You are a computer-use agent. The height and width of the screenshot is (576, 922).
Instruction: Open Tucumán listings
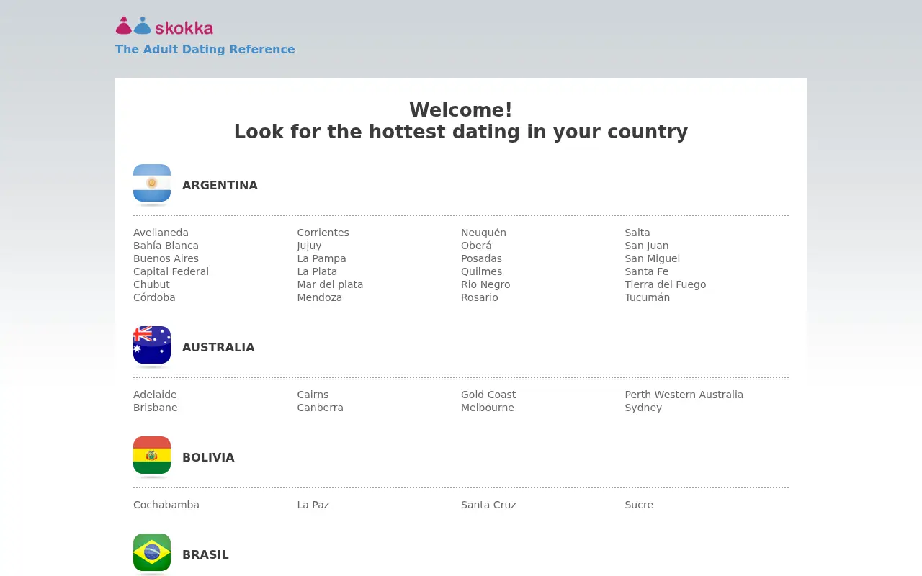pyautogui.click(x=648, y=297)
